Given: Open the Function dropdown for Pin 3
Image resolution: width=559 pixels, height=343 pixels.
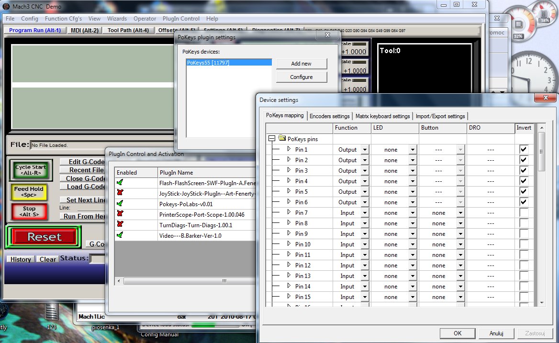Looking at the screenshot, I should coord(365,171).
